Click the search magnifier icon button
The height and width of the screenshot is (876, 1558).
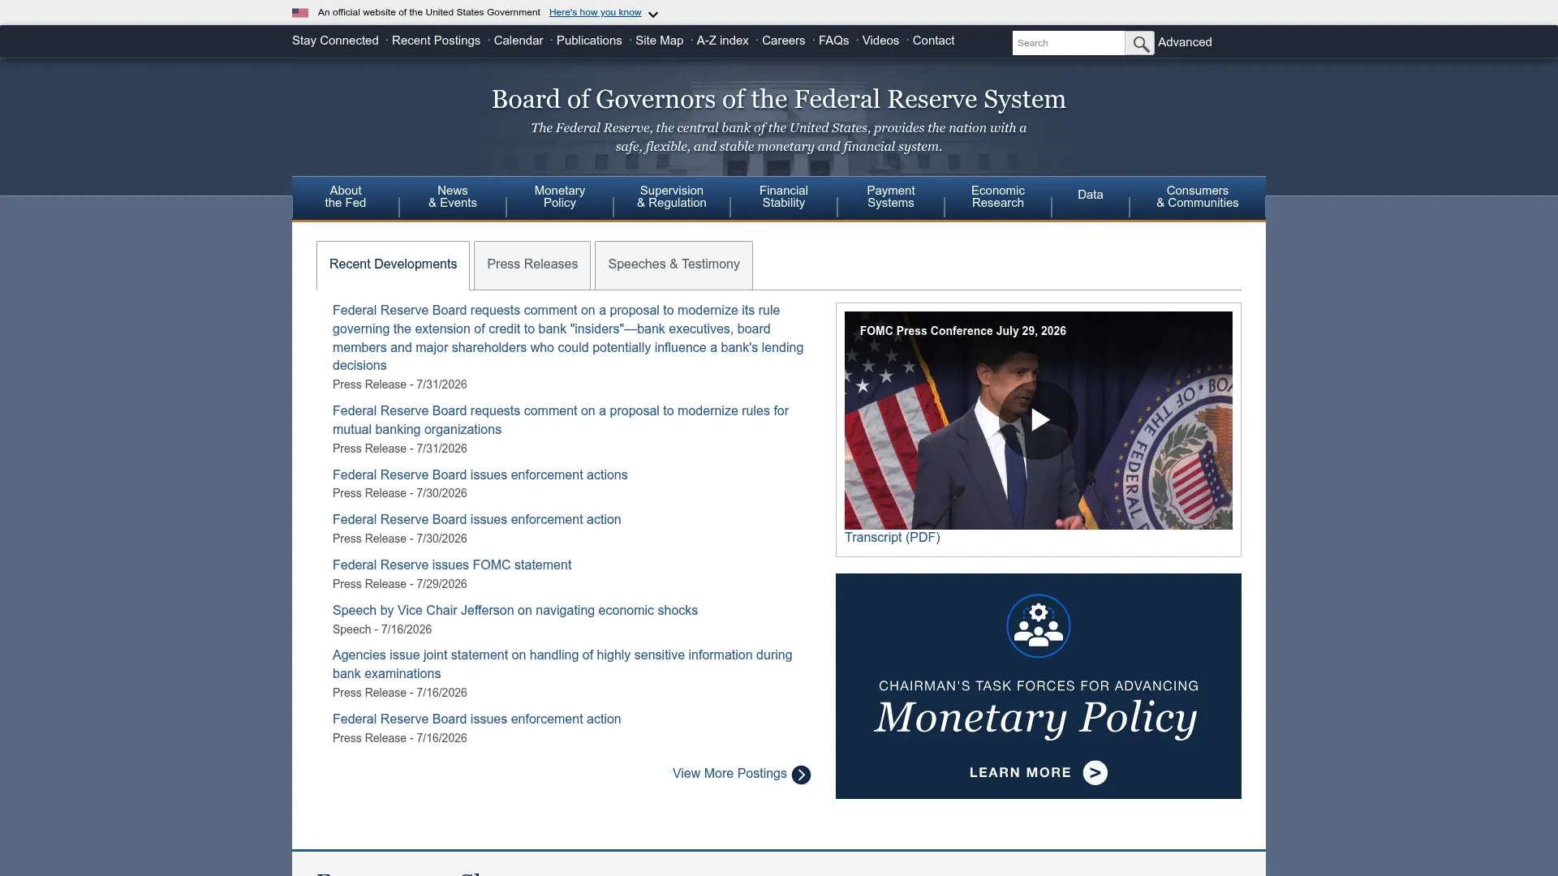(x=1140, y=43)
